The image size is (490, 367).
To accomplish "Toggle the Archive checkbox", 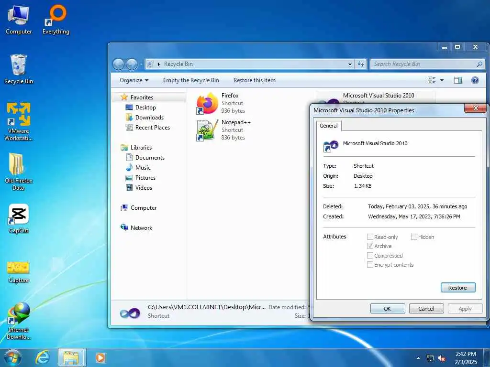I will (370, 246).
